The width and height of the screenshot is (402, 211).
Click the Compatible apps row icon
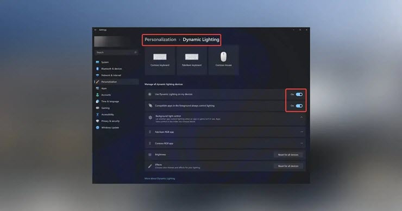coord(150,105)
